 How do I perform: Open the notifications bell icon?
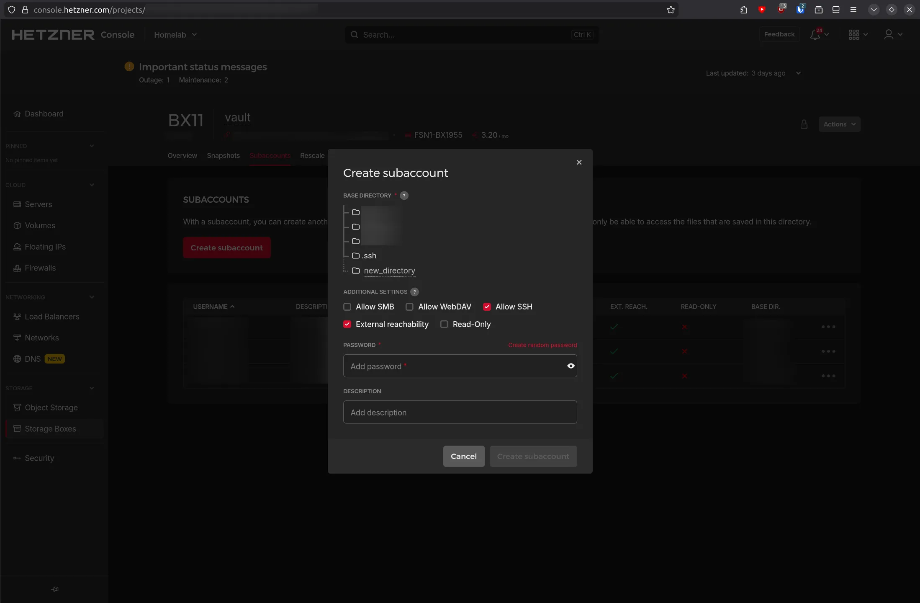point(815,35)
